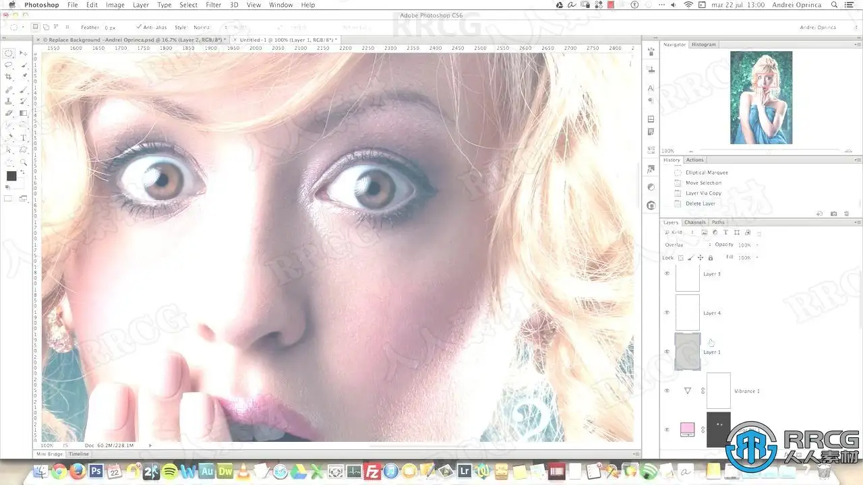Viewport: 863px width, 485px height.
Task: Toggle lock image pixels
Action: point(690,257)
